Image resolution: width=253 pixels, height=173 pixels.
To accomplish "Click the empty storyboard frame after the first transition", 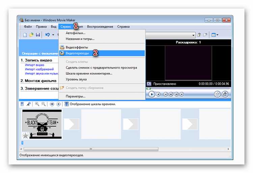I will pos(101,124).
